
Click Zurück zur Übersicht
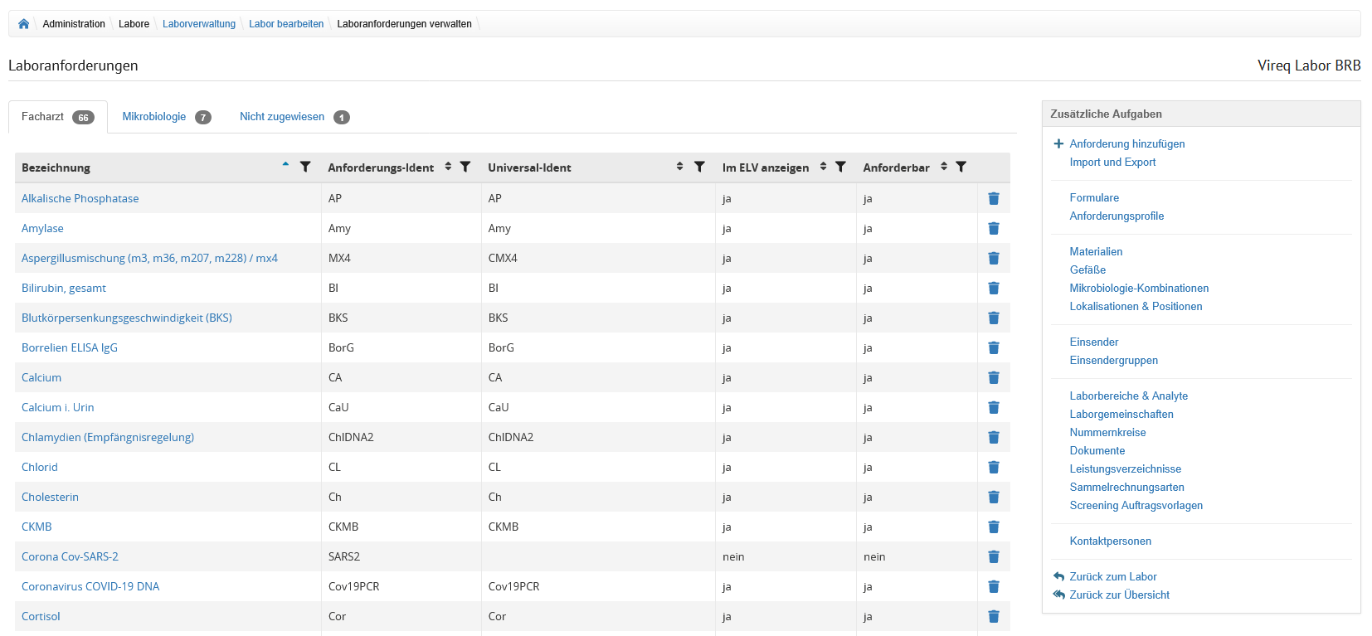point(1119,595)
